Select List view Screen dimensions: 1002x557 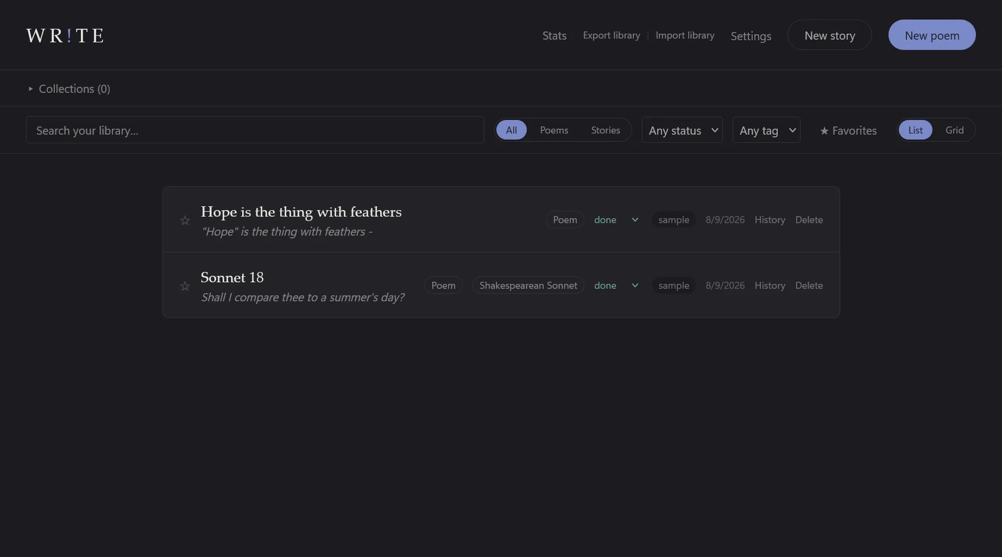point(915,130)
